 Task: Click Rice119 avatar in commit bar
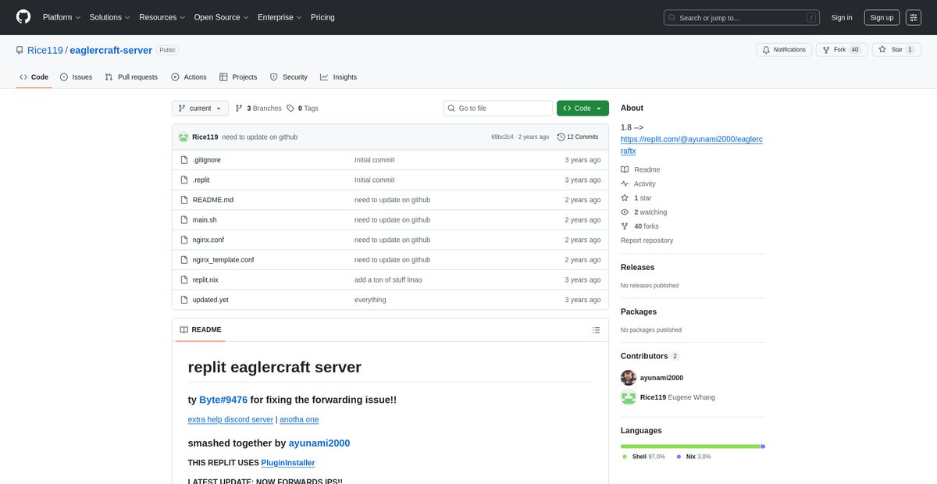tap(183, 137)
